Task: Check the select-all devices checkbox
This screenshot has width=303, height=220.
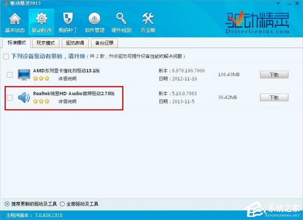Action: click(6, 56)
